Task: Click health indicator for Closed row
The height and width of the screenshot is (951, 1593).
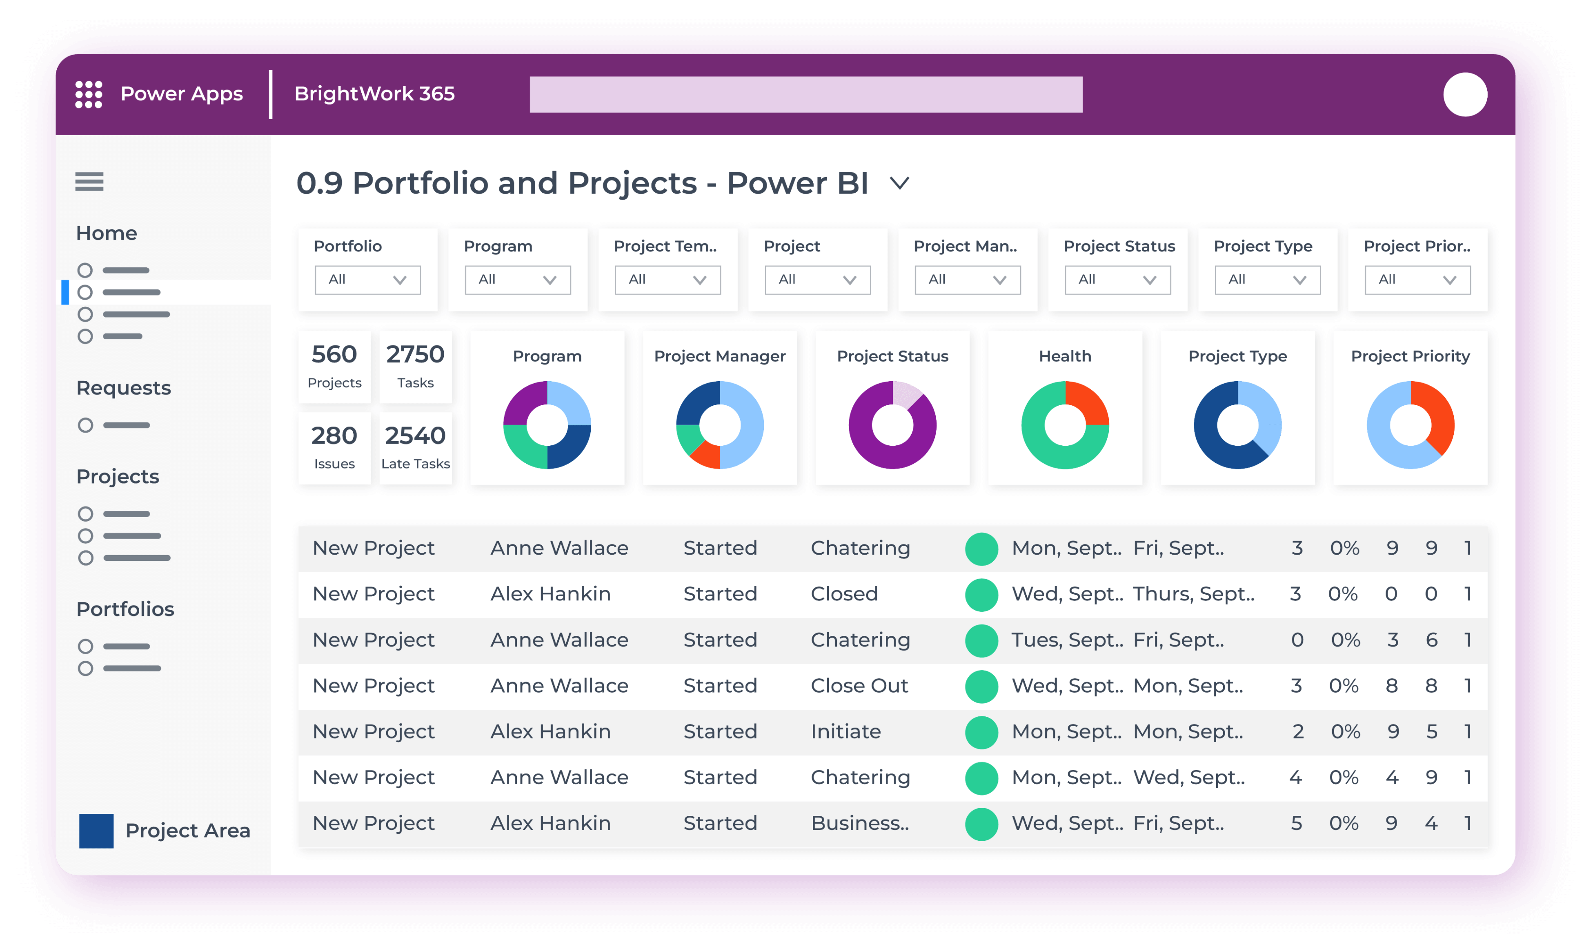Action: pos(981,595)
